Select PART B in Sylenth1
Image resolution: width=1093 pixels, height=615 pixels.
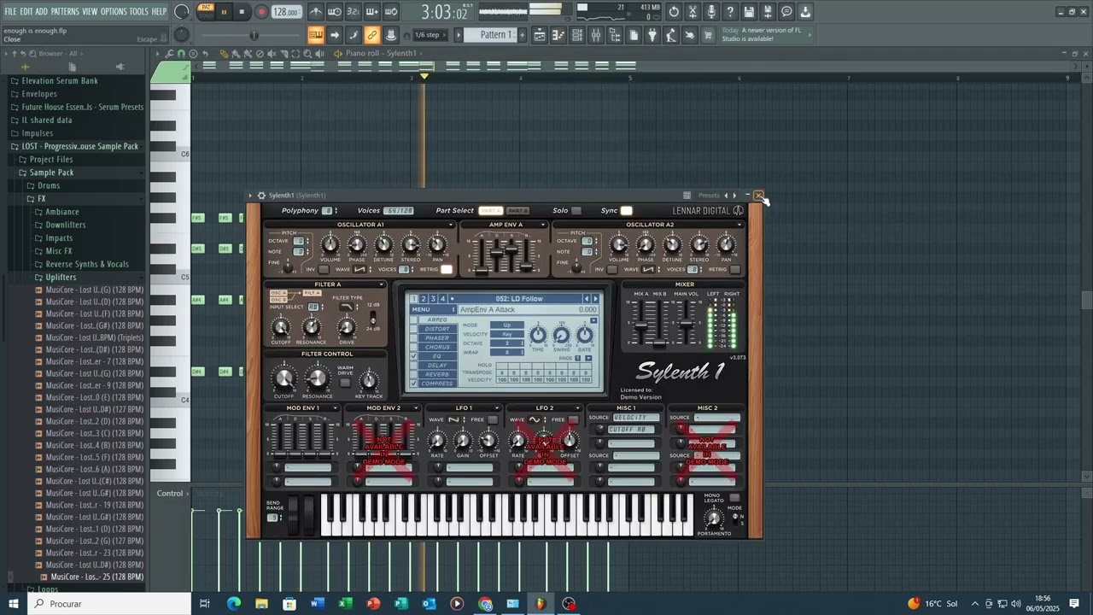click(517, 211)
